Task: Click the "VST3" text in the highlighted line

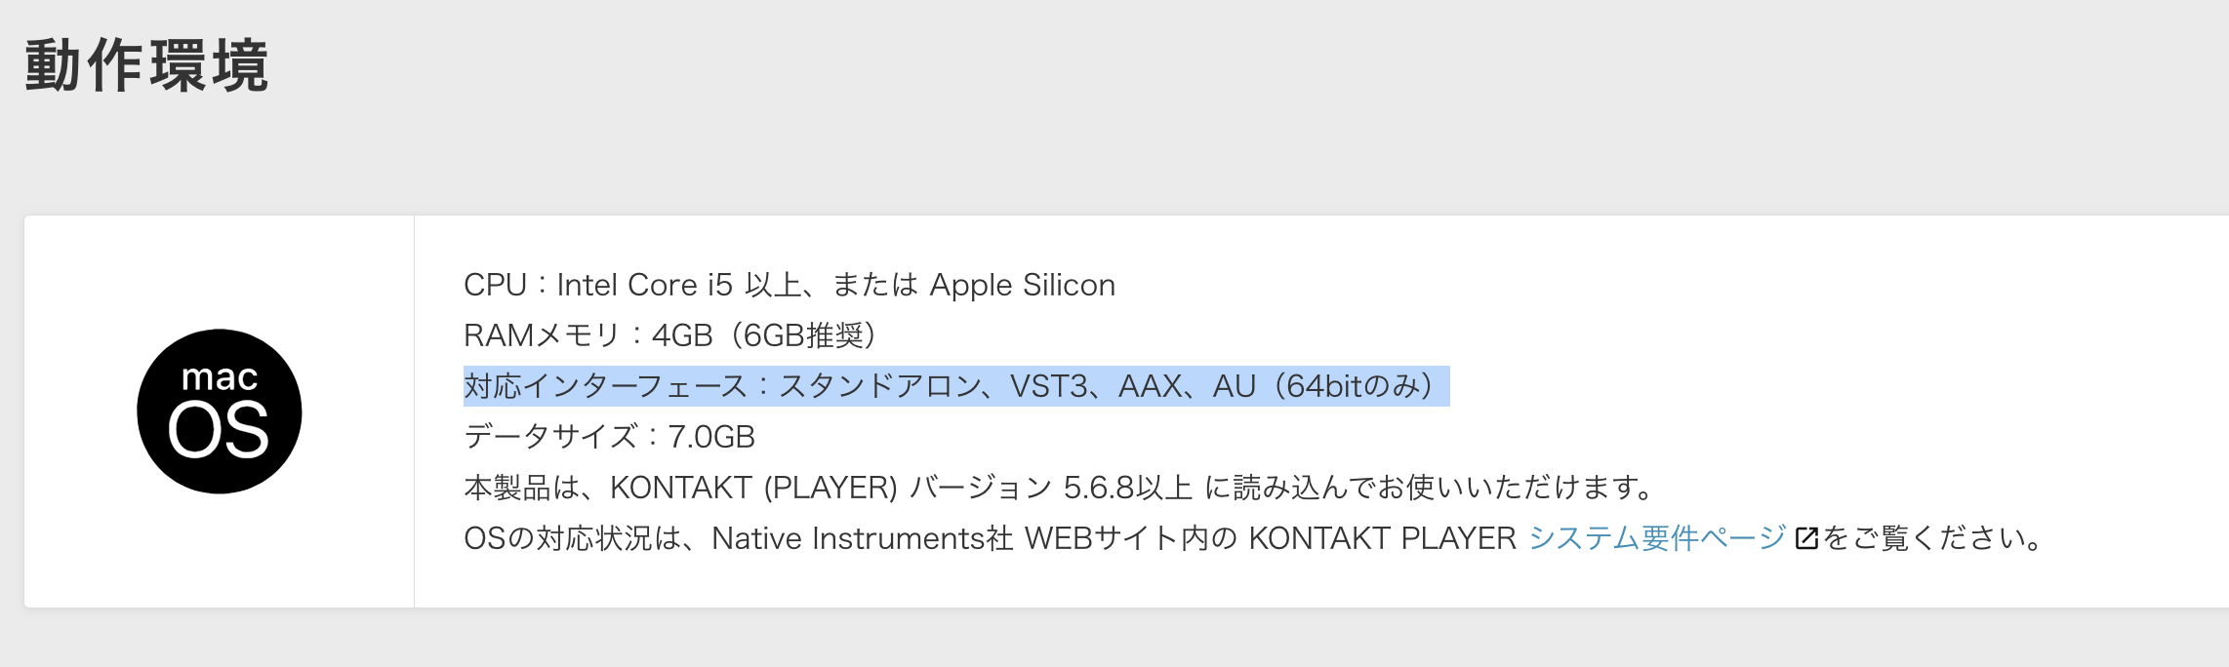Action: (x=1049, y=386)
